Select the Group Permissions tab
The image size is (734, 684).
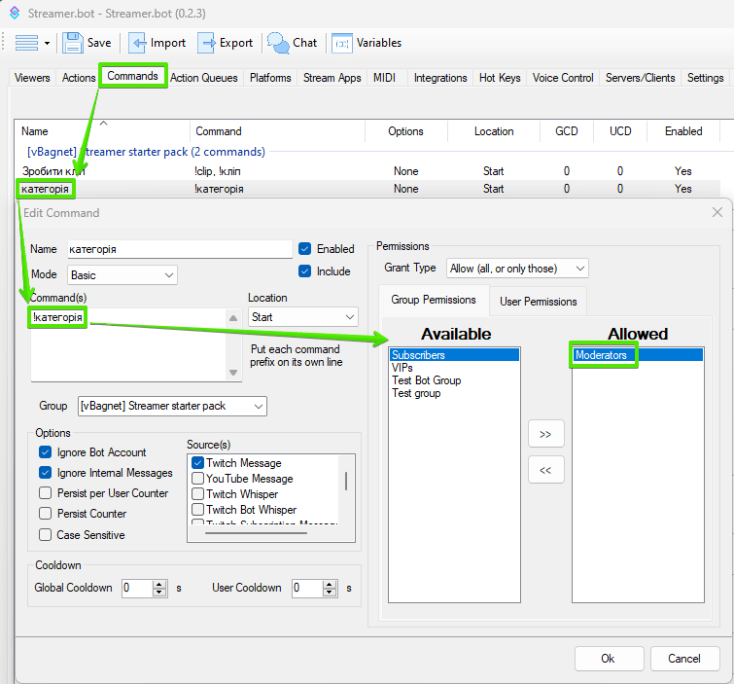point(434,300)
